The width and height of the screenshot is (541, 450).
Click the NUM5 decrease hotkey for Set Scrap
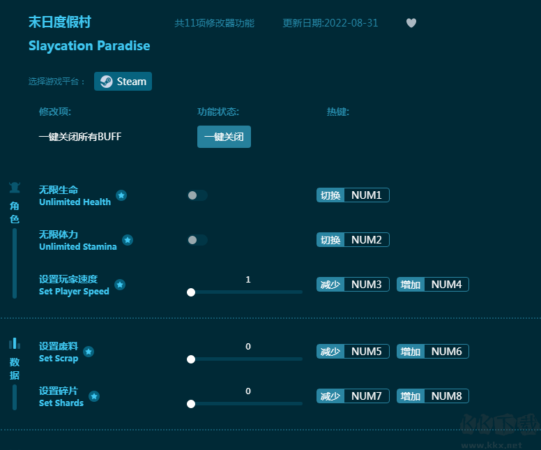pyautogui.click(x=353, y=352)
